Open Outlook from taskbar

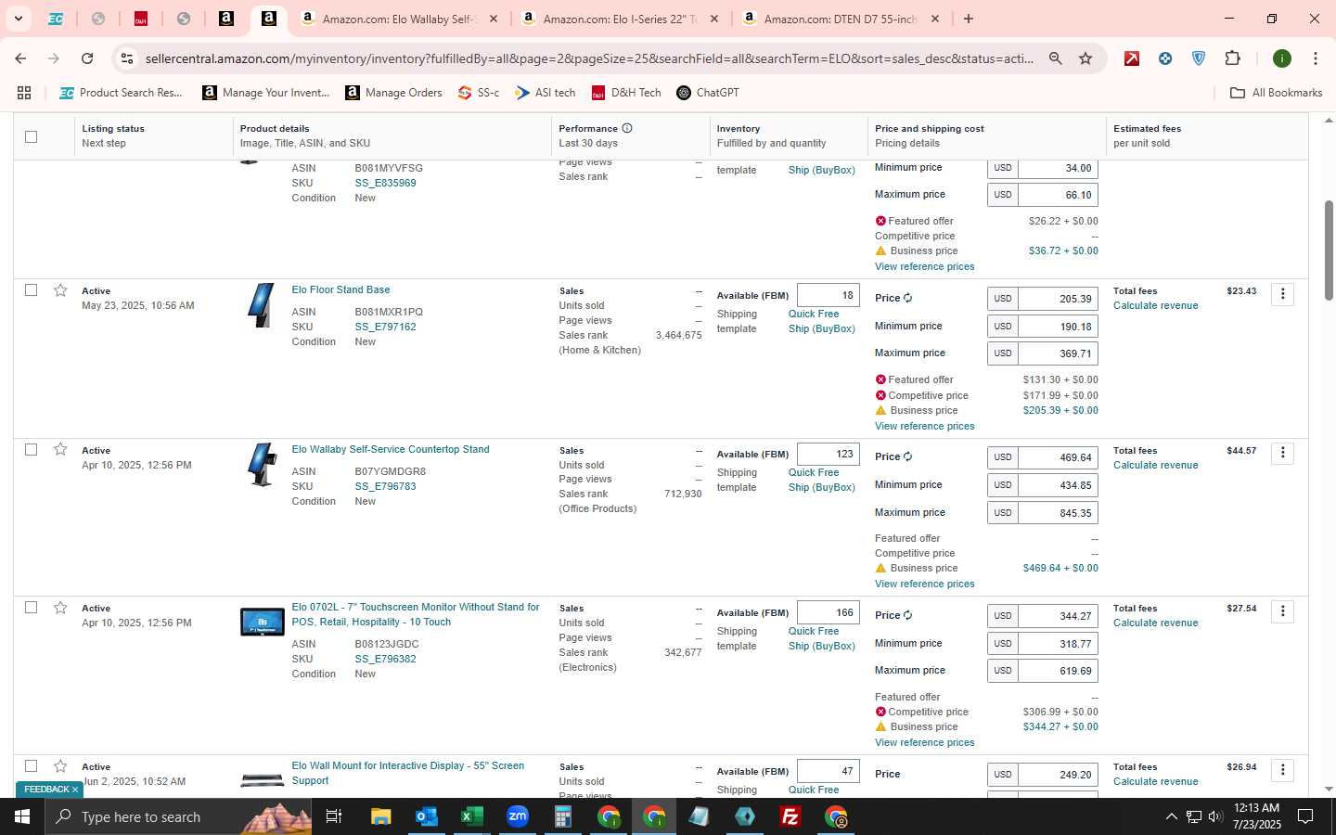tap(426, 816)
